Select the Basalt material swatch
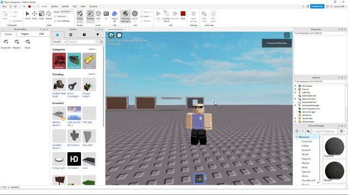Viewport: 348px width, 195px height. [x=334, y=171]
